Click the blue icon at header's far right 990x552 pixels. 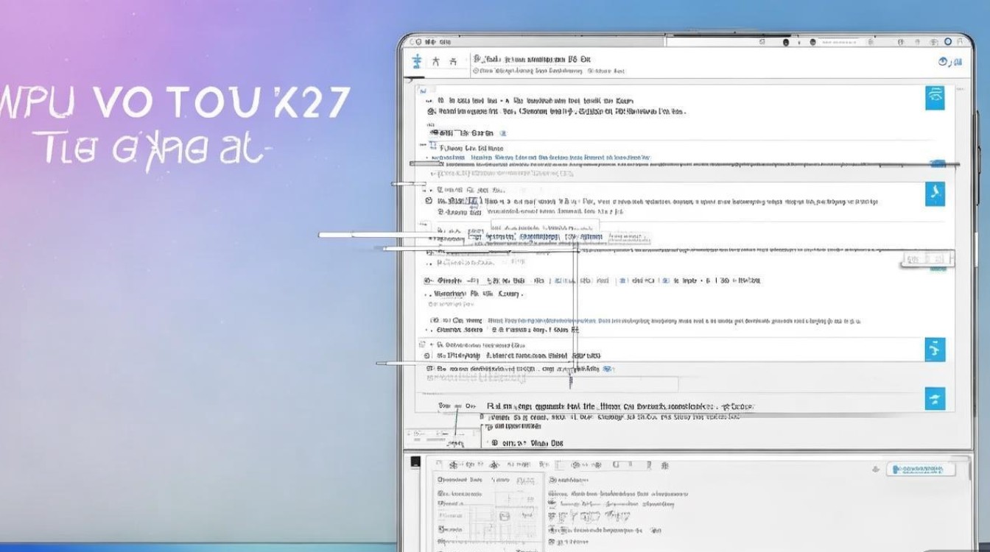945,63
